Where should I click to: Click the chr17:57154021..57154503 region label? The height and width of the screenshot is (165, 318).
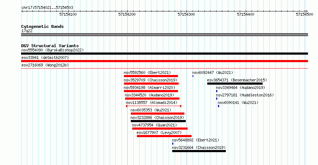tap(47, 8)
